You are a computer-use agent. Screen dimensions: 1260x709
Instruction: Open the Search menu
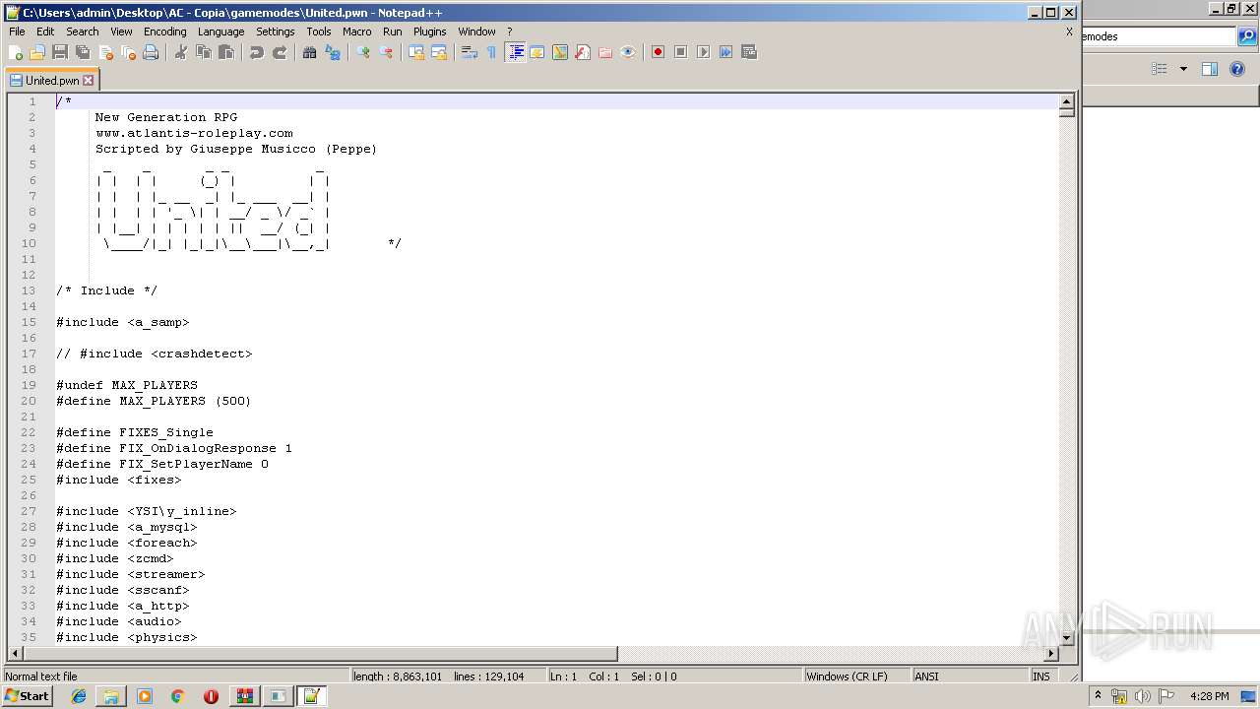[83, 32]
